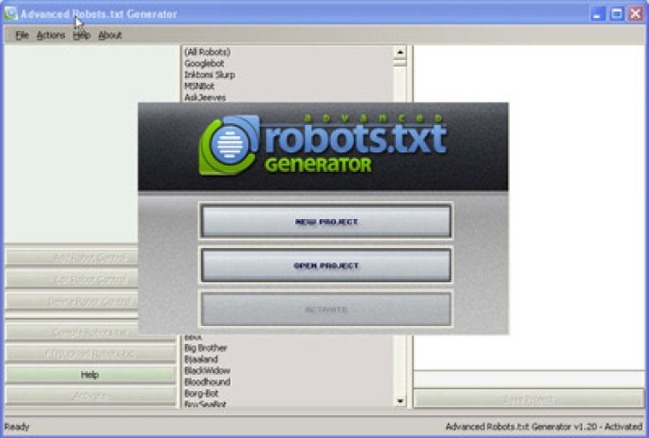Select Big Brother in the robot list
649x438 pixels.
[205, 348]
